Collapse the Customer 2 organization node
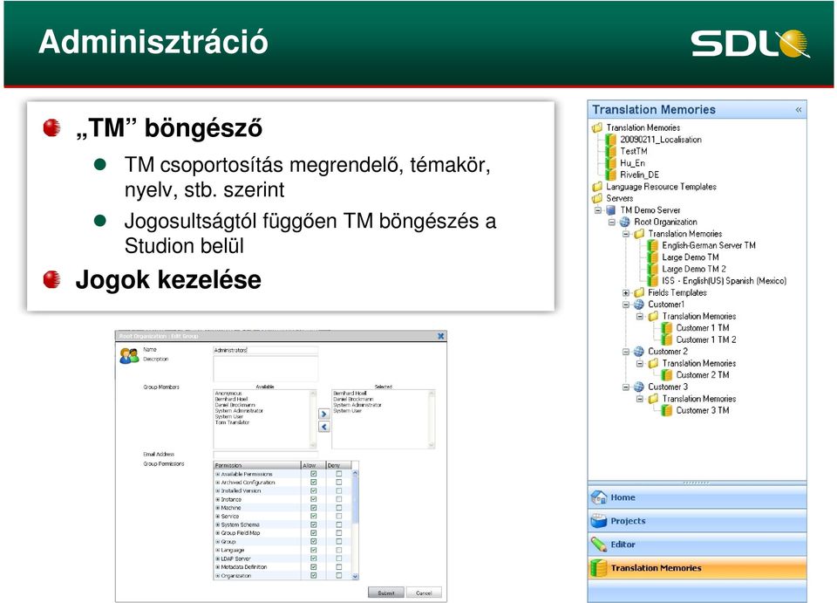The height and width of the screenshot is (603, 837). point(626,352)
